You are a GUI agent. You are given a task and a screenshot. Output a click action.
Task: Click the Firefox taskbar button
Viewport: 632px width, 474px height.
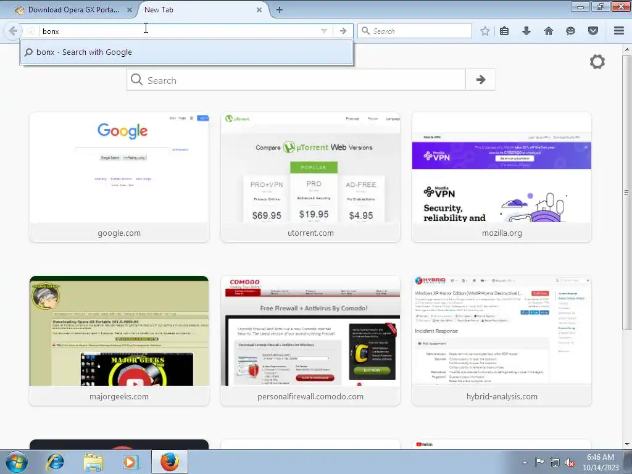170,462
